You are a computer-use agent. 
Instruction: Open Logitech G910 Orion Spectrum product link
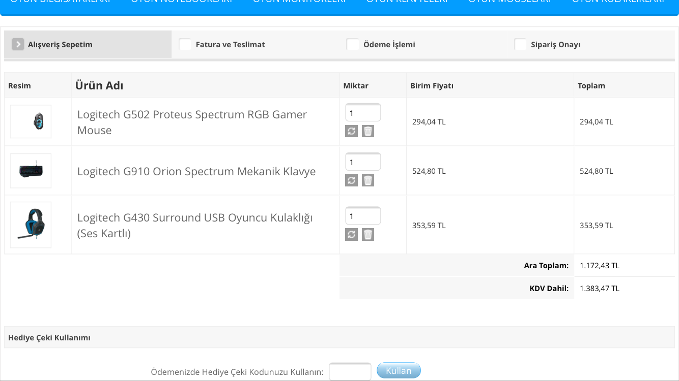(x=196, y=171)
